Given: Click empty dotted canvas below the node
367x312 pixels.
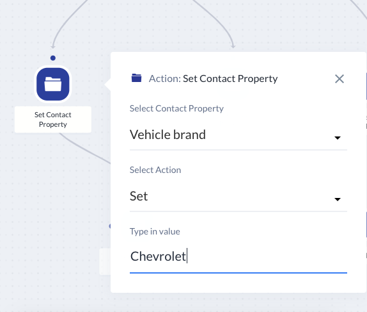Looking at the screenshot, I should click(52, 211).
